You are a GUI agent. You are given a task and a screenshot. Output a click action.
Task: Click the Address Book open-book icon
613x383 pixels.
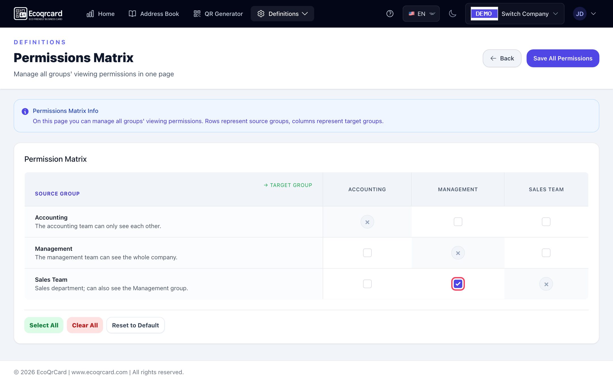(132, 14)
